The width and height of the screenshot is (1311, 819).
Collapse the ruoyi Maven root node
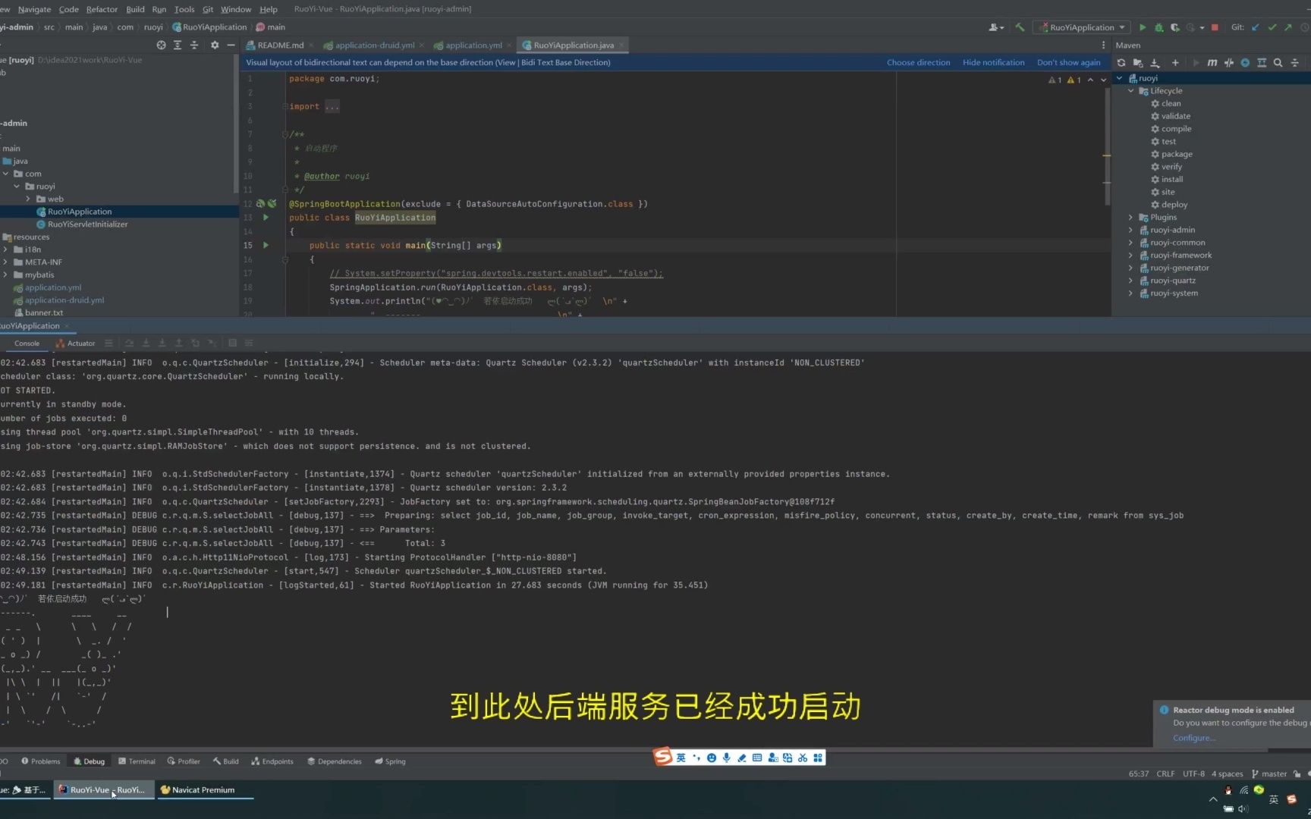pyautogui.click(x=1120, y=78)
